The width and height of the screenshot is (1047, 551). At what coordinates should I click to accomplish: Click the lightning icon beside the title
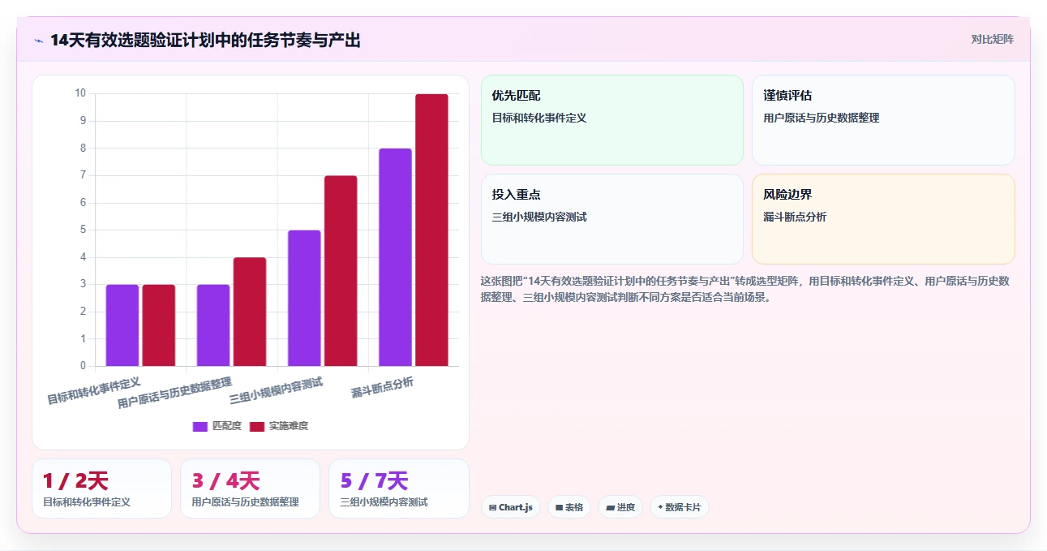[38, 41]
